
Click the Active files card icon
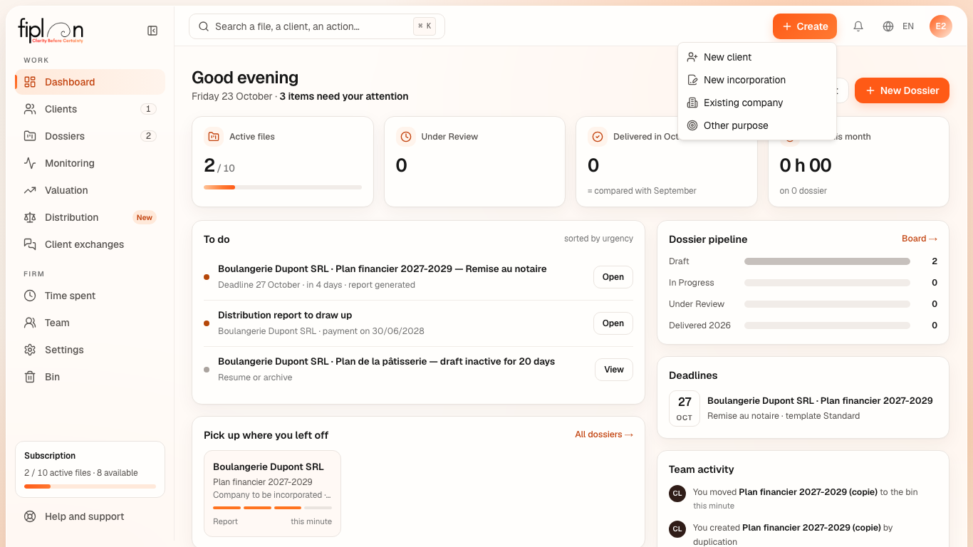214,137
